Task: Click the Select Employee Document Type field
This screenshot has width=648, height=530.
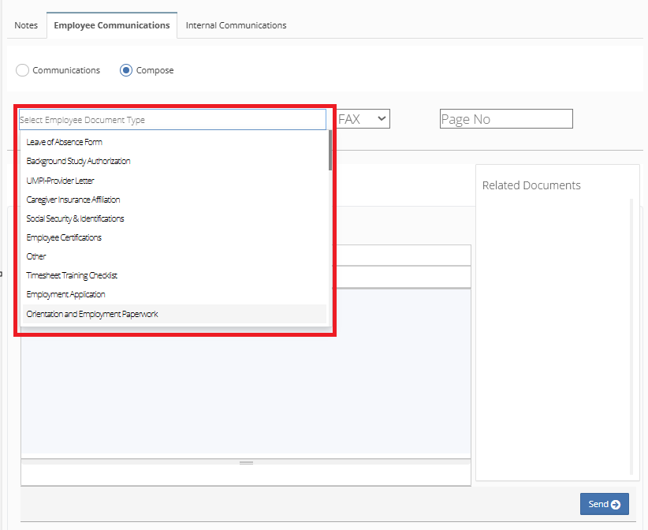Action: pos(172,120)
